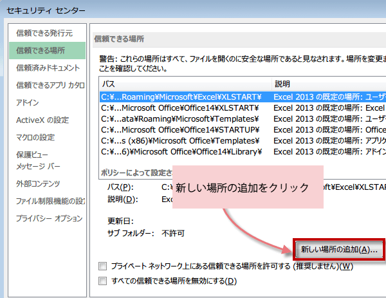Sort list by 説明 column header

click(329, 84)
